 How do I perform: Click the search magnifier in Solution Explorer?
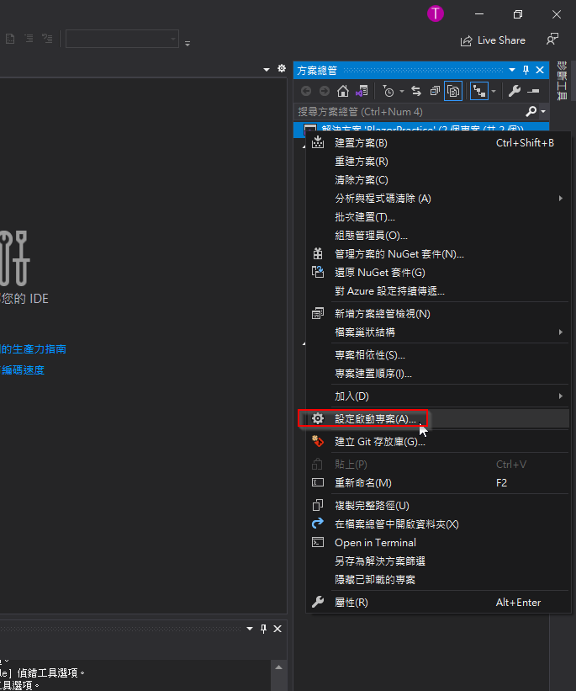[x=531, y=111]
